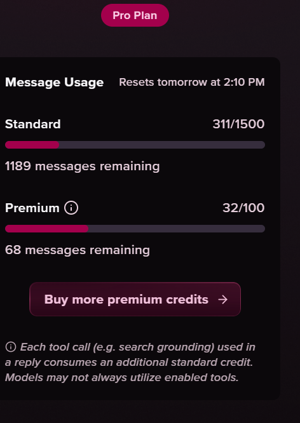
Task: Click the 311/1500 standard count
Action: coord(238,124)
